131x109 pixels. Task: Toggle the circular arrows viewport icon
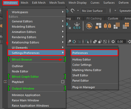[74, 42]
